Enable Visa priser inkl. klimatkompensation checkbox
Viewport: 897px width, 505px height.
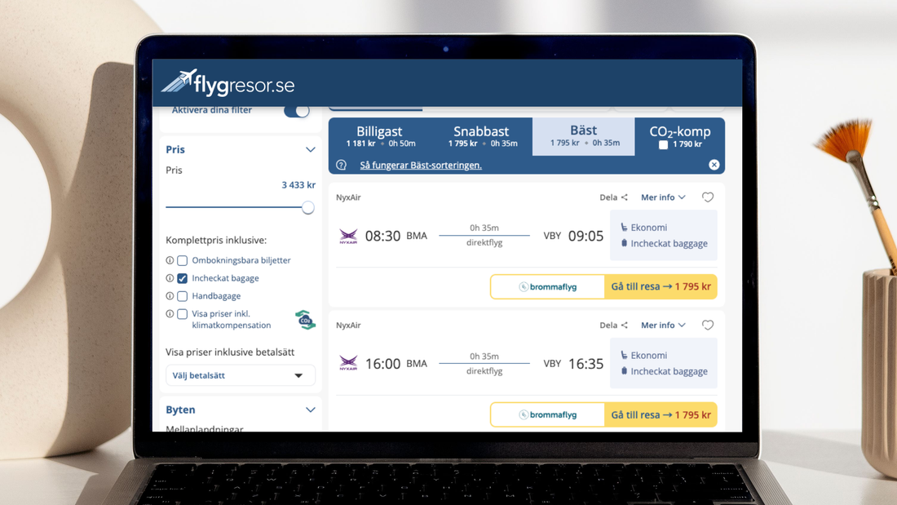point(183,314)
